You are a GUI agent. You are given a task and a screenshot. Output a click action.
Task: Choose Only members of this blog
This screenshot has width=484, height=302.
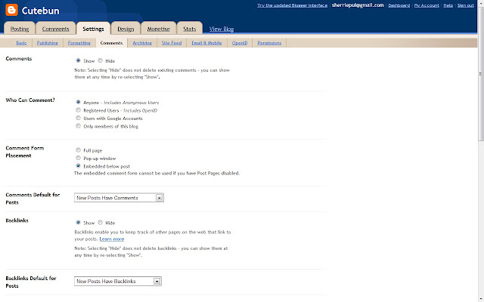pyautogui.click(x=78, y=126)
